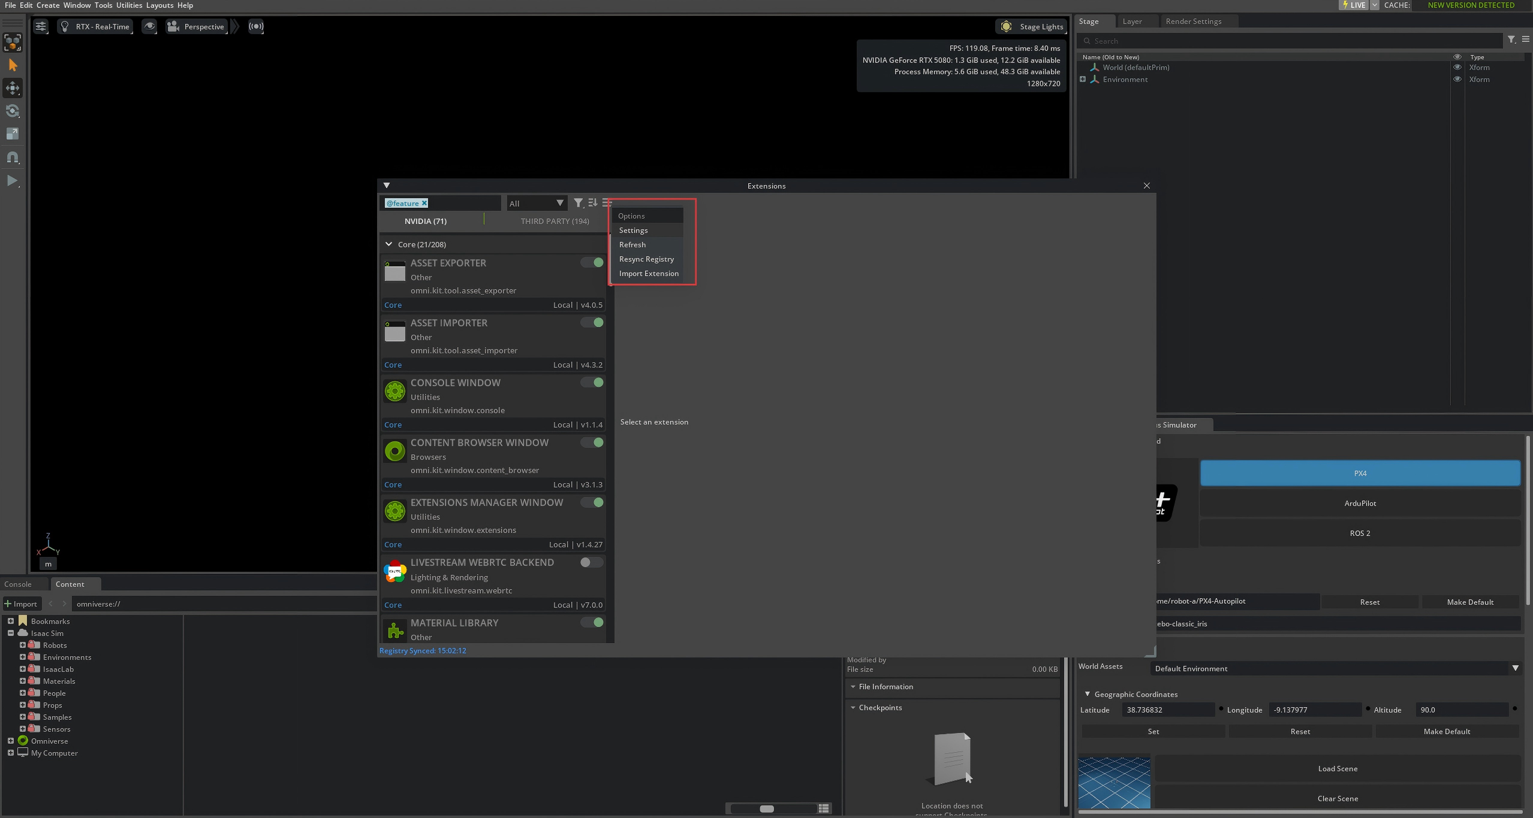Open viewport display eye menu

coord(149,26)
